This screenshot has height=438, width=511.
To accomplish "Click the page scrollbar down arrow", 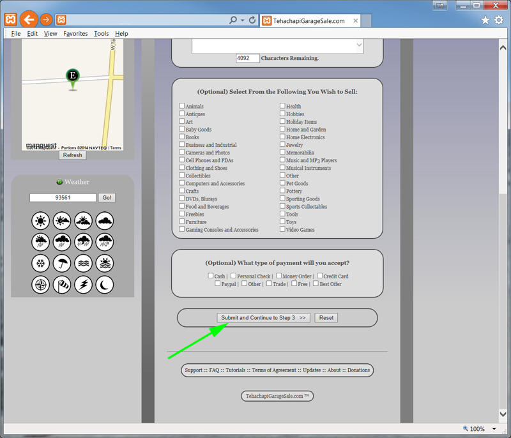I will 503,414.
